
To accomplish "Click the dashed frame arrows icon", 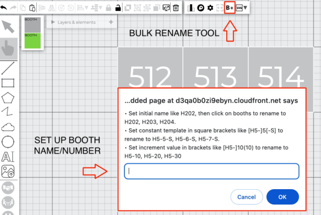I will [220, 8].
